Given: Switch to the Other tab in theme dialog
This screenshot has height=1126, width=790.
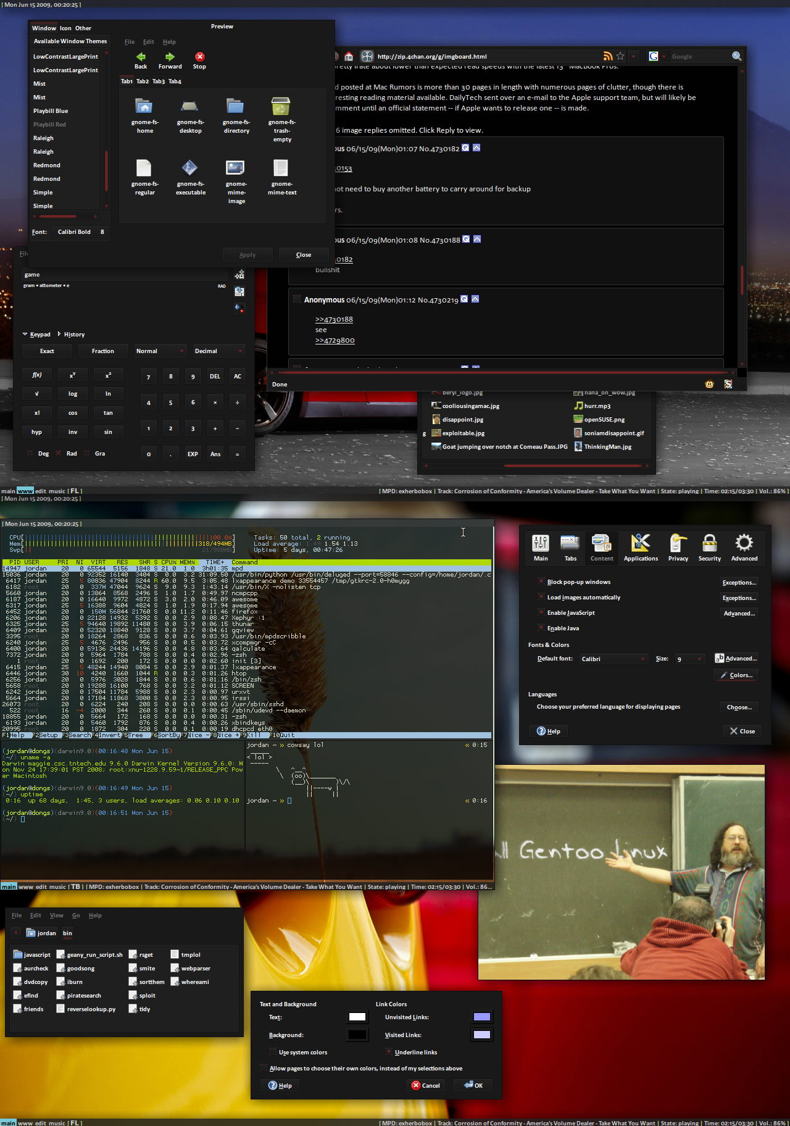Looking at the screenshot, I should point(83,28).
